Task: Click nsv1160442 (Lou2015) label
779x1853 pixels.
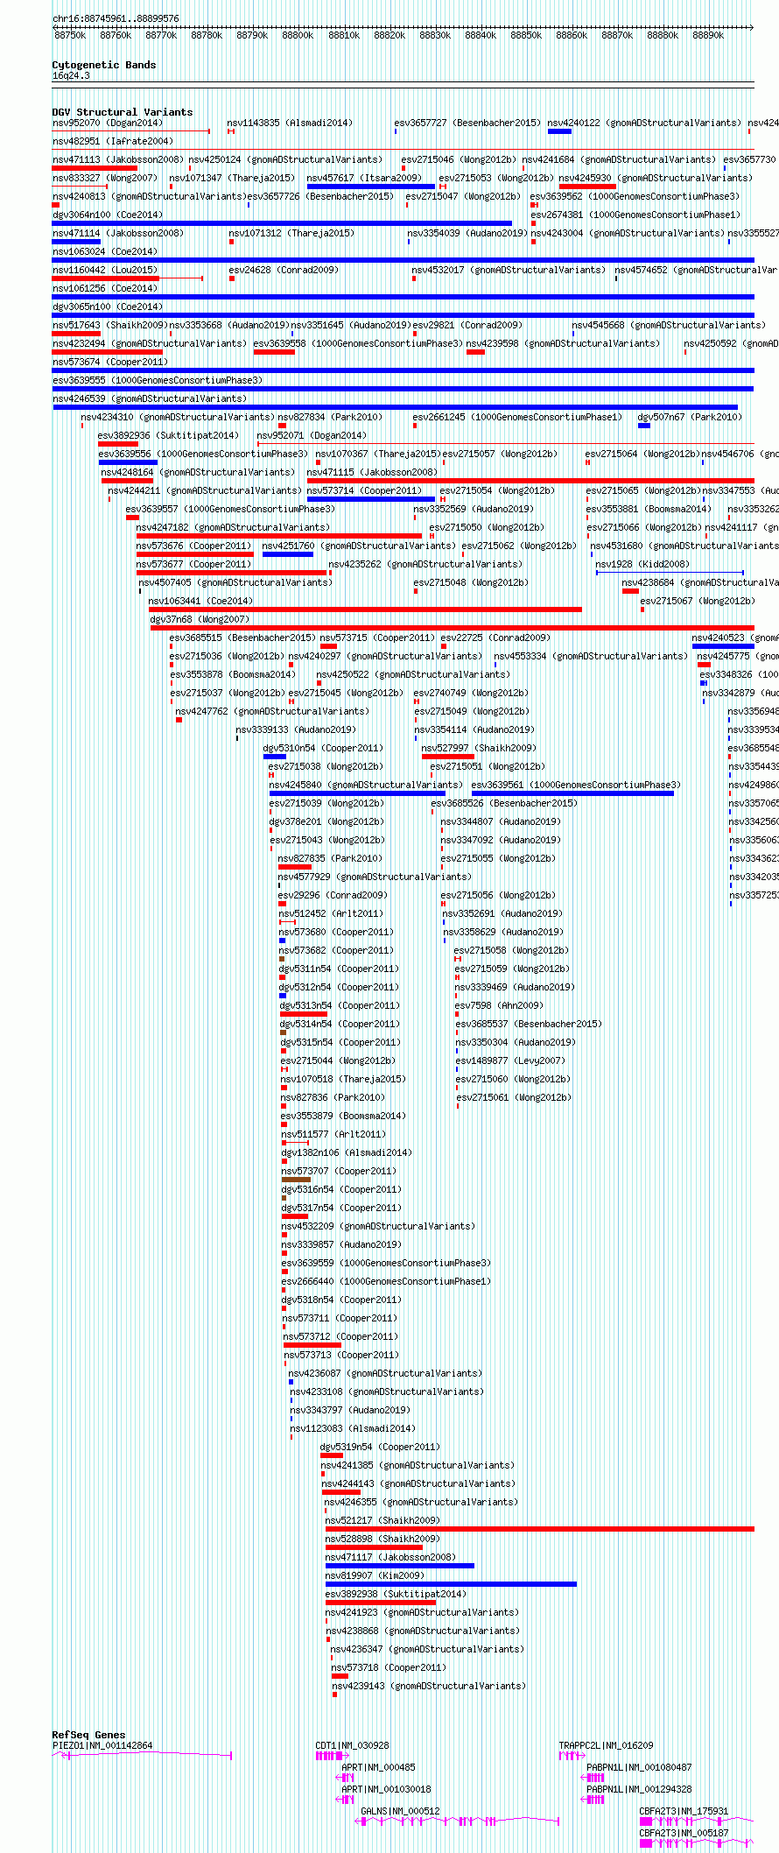Action: pyautogui.click(x=104, y=270)
